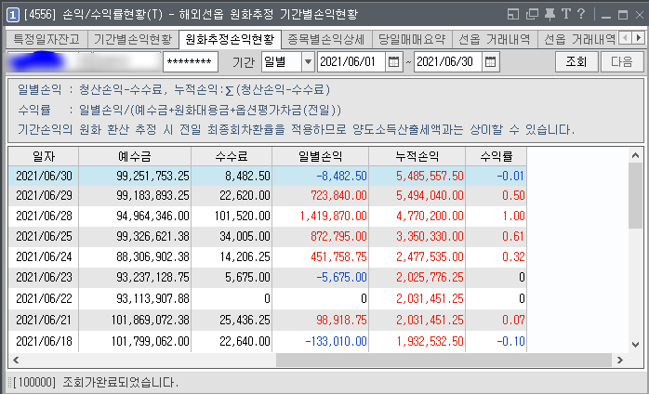Open the 특정일자잔고 tab
The width and height of the screenshot is (649, 394).
tap(46, 40)
